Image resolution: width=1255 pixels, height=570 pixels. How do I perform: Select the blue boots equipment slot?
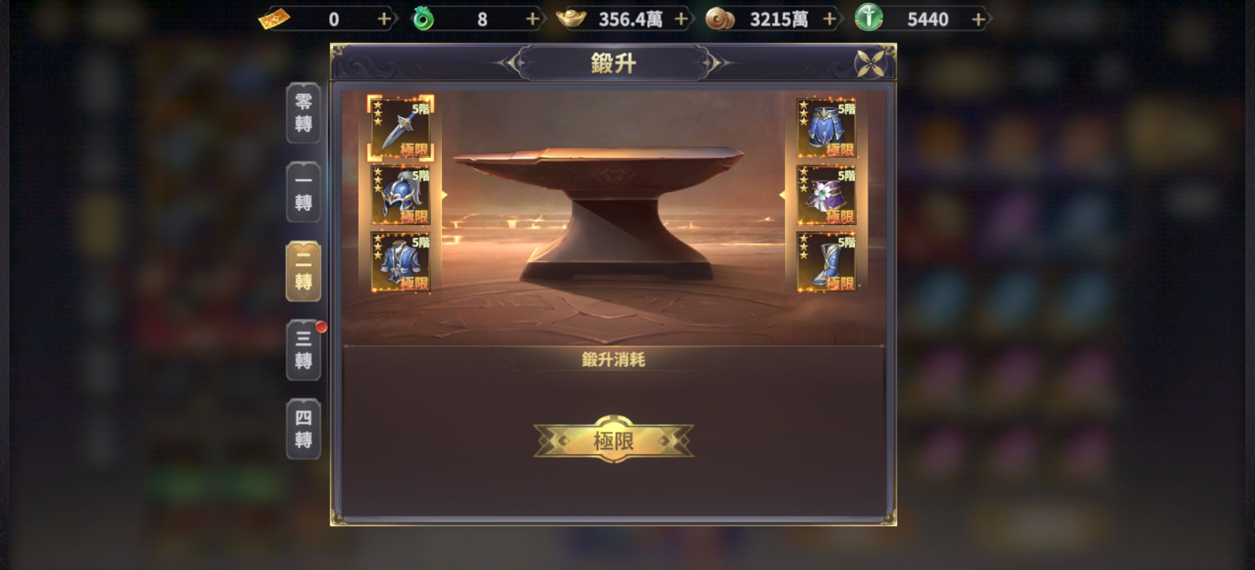click(826, 262)
